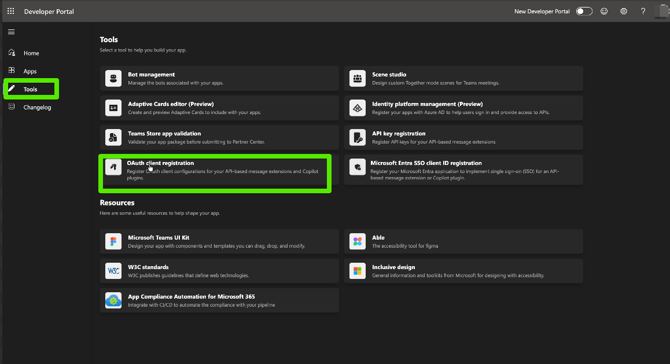Open the app launcher waffle icon
Viewport: 670px width, 364px height.
coord(10,11)
